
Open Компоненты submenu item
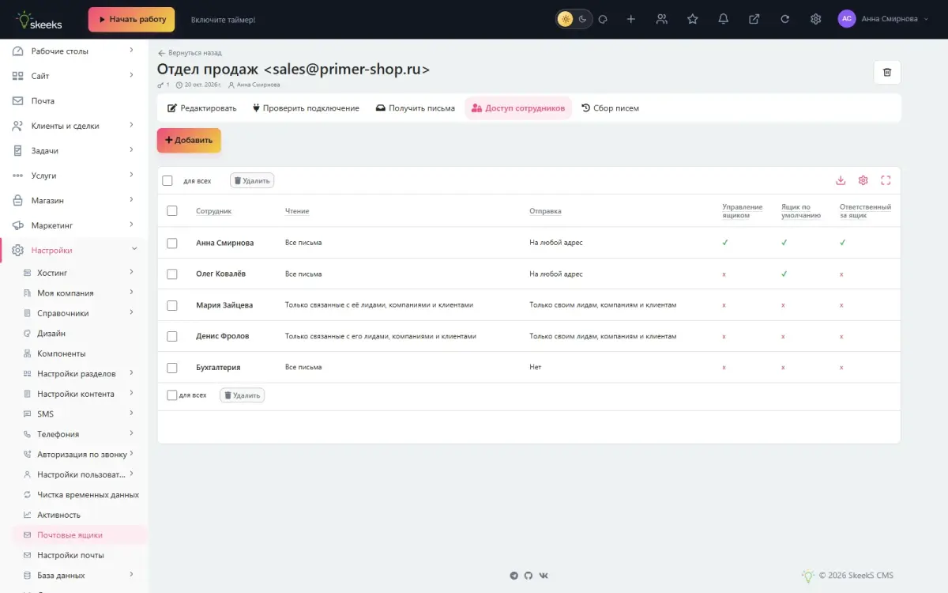coord(79,353)
